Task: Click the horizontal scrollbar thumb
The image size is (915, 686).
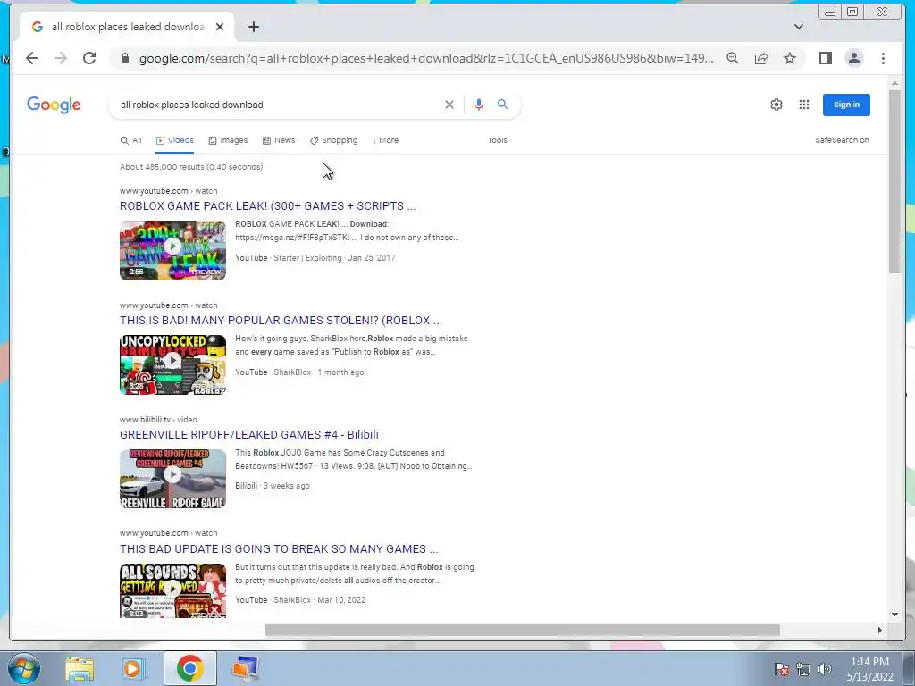Action: tap(522, 631)
